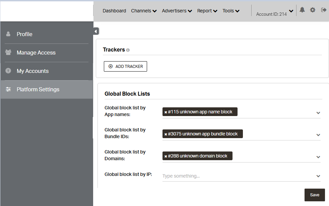Image resolution: width=329 pixels, height=206 pixels.
Task: Open the Account ID 214 dropdown
Action: 291,11
